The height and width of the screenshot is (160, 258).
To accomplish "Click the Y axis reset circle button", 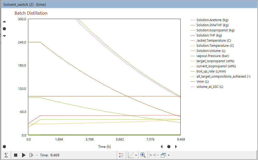I will coord(4,29).
